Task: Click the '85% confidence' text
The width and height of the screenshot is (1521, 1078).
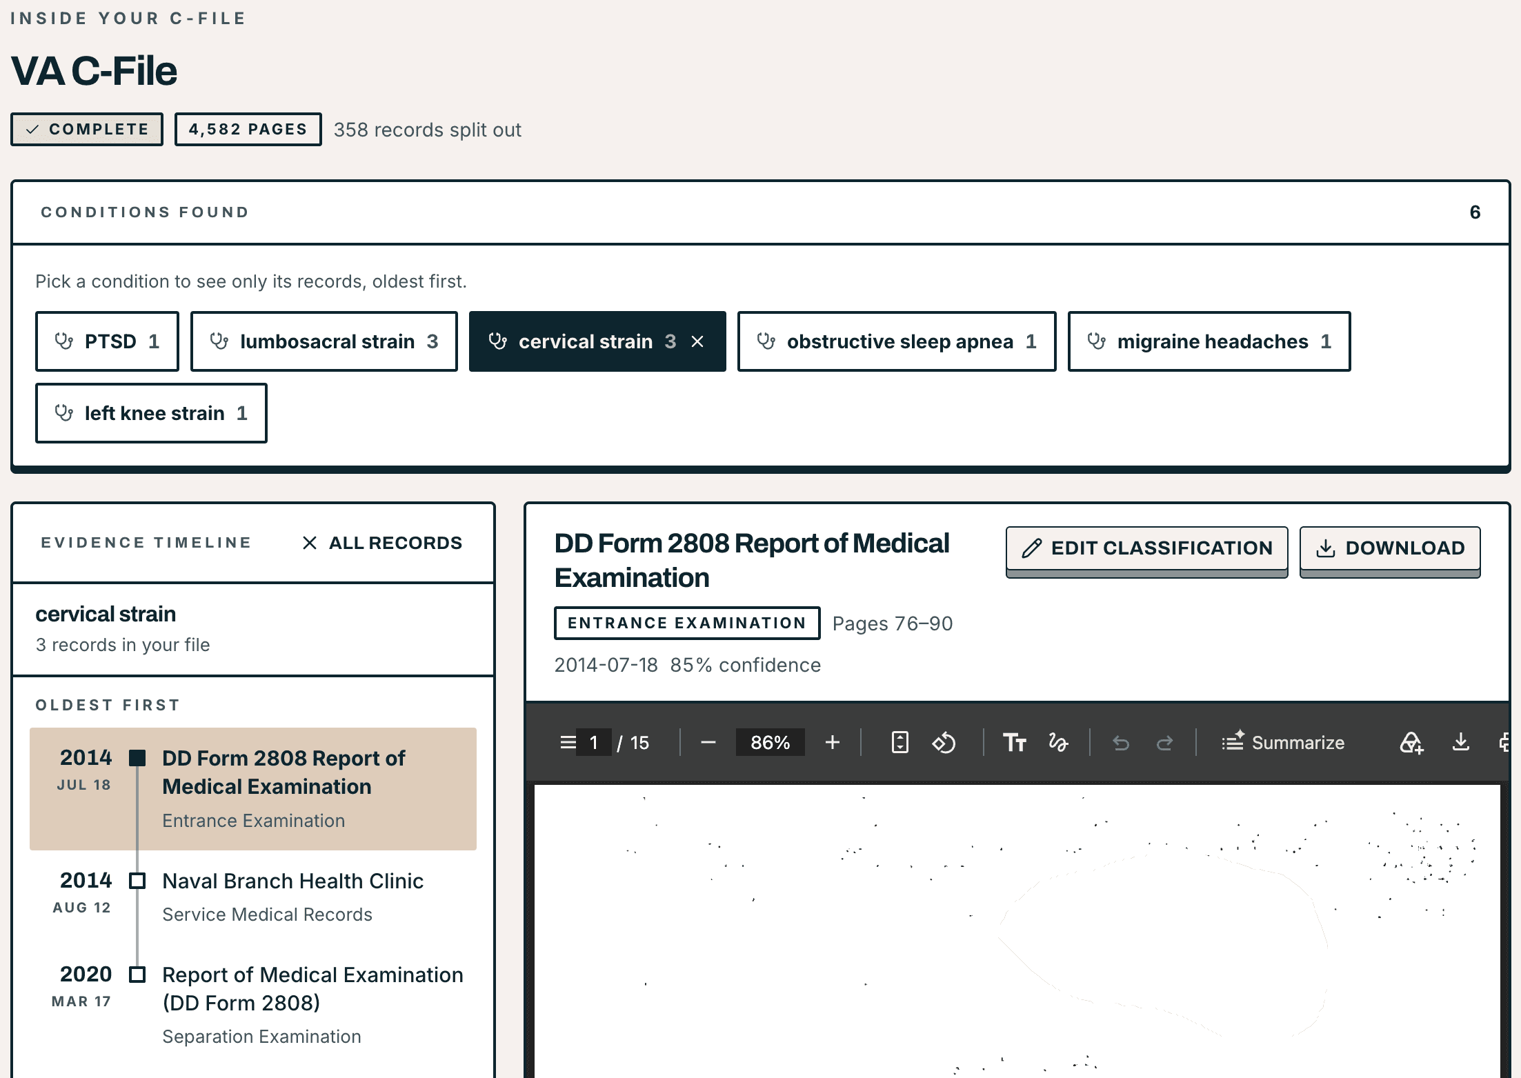Action: click(x=746, y=665)
